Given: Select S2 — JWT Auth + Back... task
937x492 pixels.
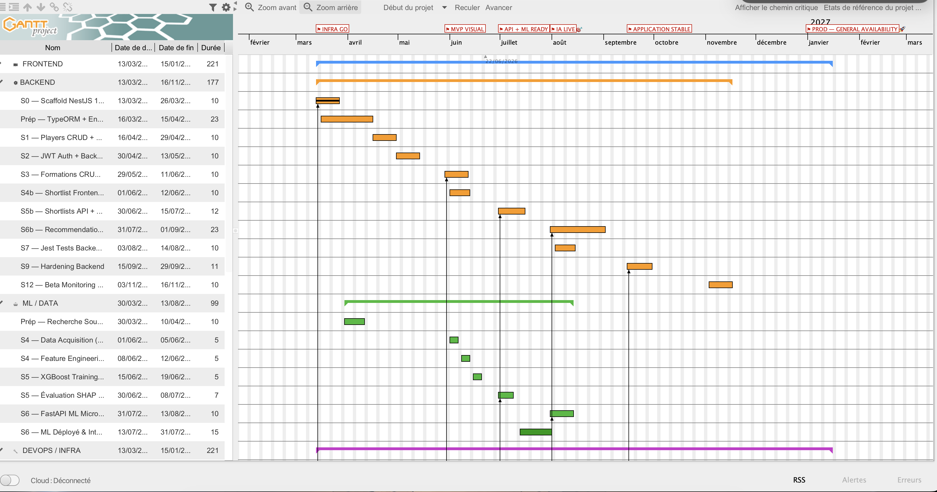Looking at the screenshot, I should (x=112, y=156).
